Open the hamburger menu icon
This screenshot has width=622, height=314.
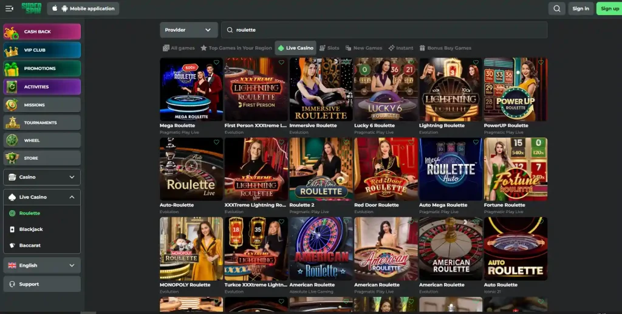(x=9, y=9)
